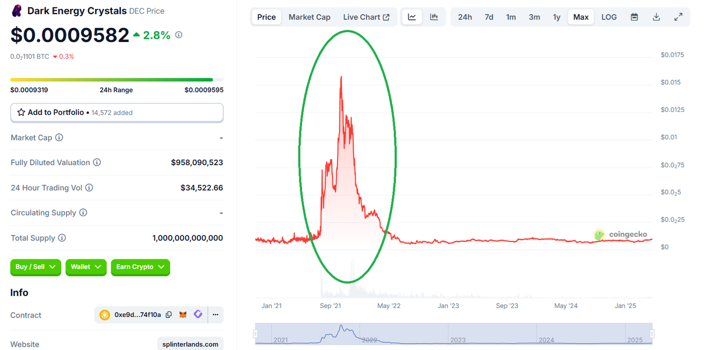This screenshot has height=350, width=716.
Task: Click the Jan '25 x-axis label
Action: 625,306
